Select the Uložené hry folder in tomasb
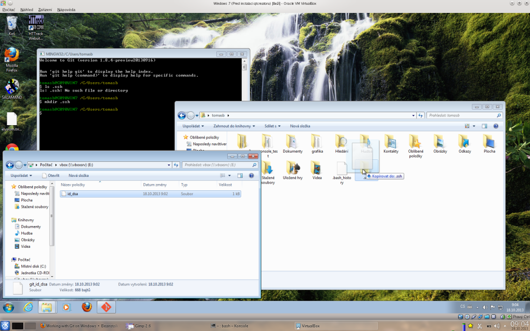The height and width of the screenshot is (331, 530). (x=293, y=170)
